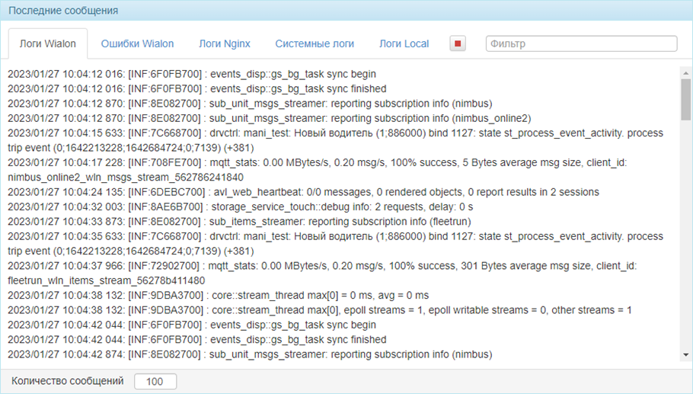Select the 10:04:42 044 sync finished log line
The height and width of the screenshot is (394, 693).
[197, 340]
